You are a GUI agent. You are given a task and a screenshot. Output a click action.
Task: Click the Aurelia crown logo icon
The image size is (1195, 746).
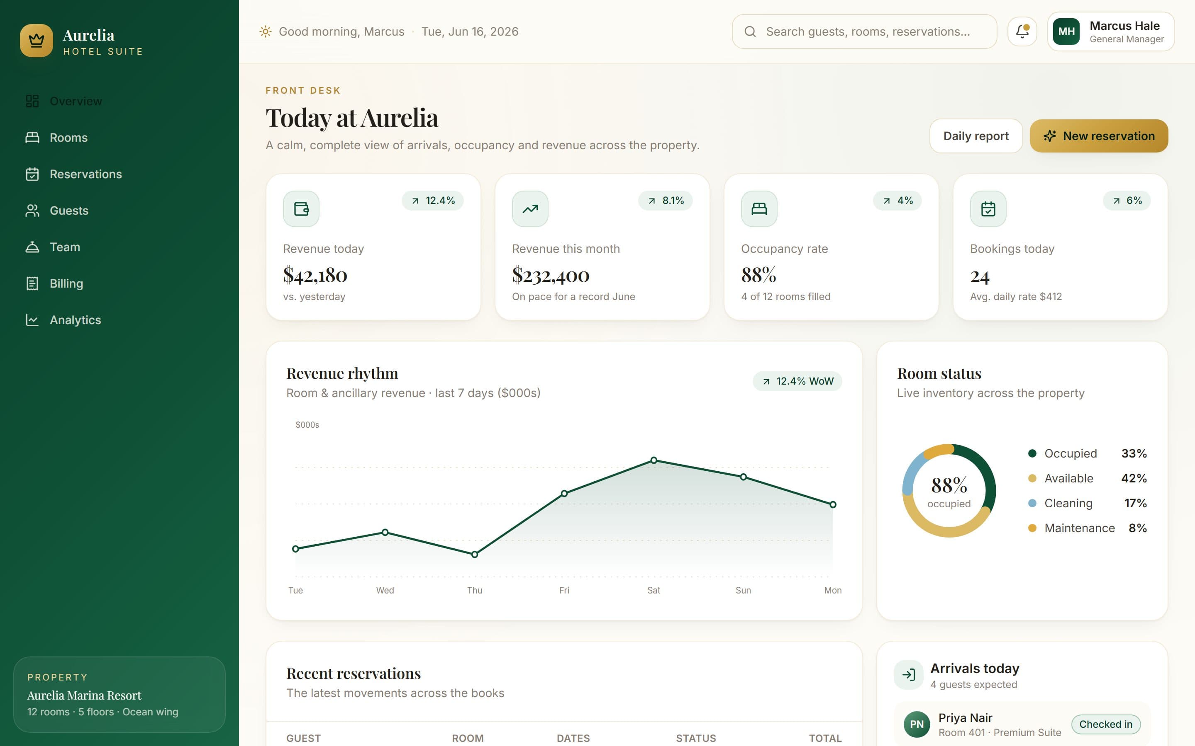[x=36, y=41]
